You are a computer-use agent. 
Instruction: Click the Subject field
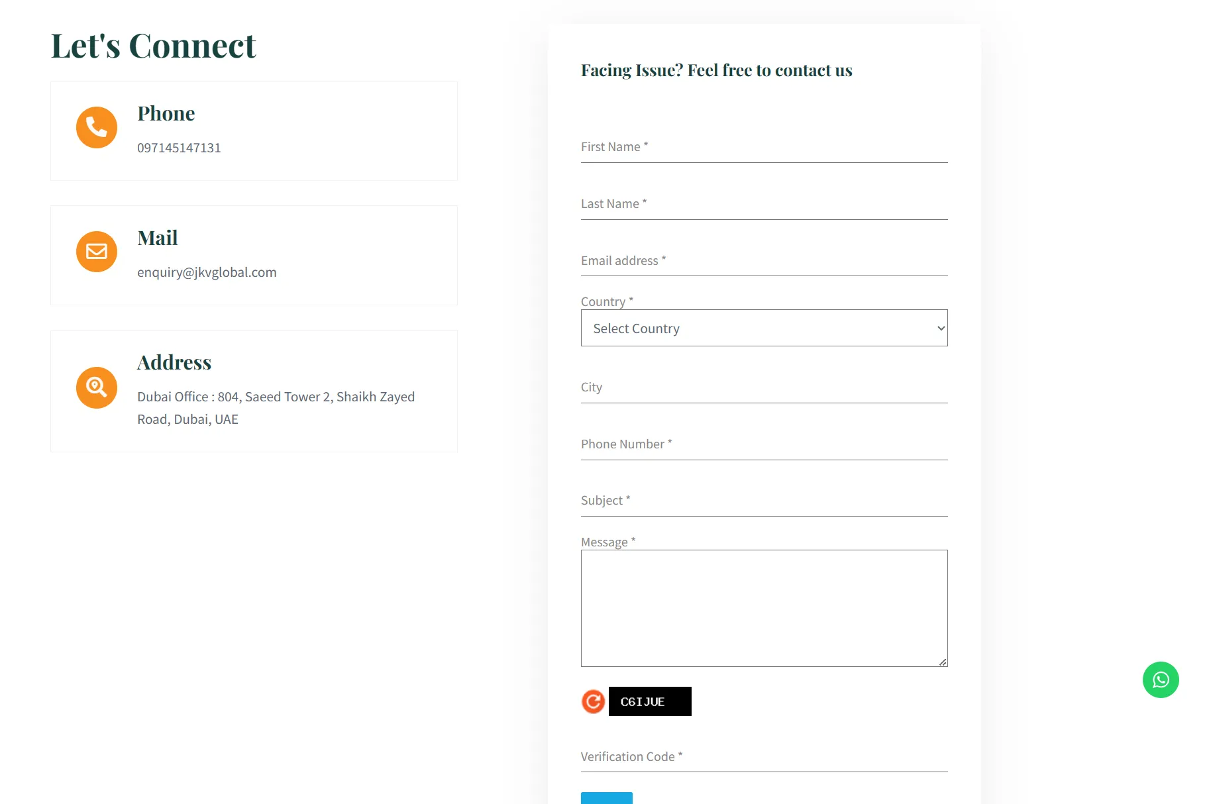click(764, 501)
